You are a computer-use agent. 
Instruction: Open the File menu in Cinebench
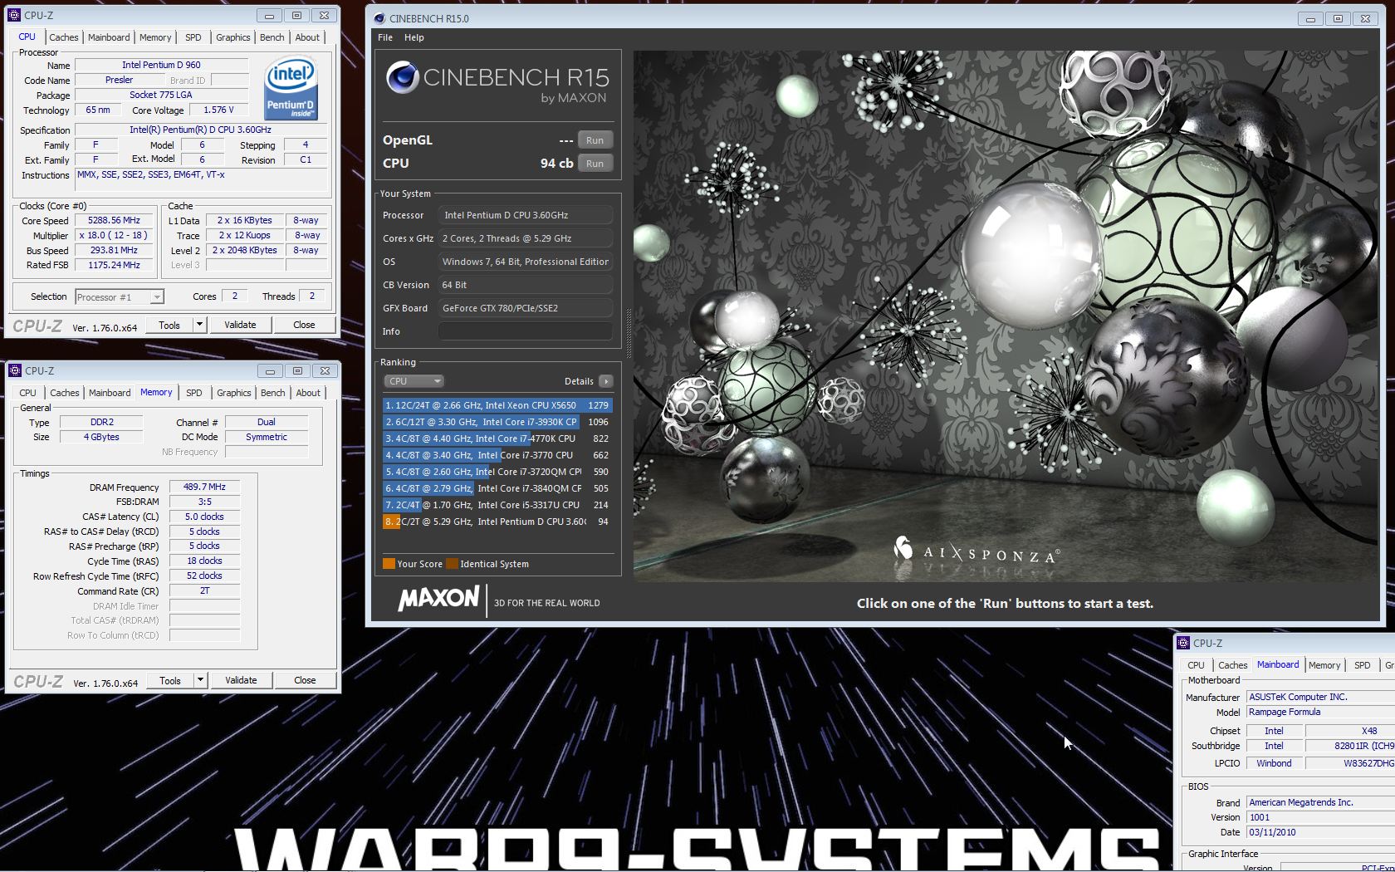coord(385,37)
